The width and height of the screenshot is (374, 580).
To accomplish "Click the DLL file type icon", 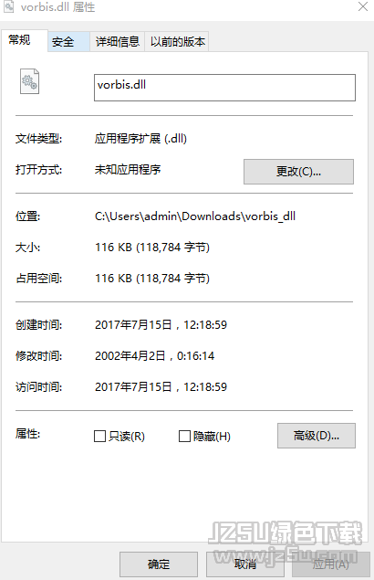I will (x=29, y=81).
